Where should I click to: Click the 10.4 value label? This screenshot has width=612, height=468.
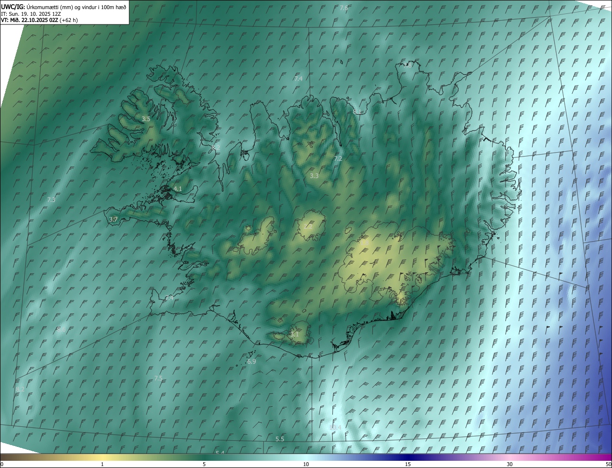(336, 427)
